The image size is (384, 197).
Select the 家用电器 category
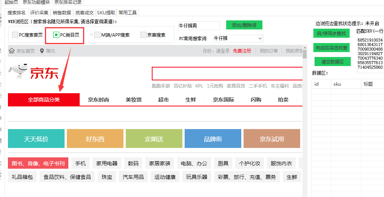coord(107,163)
